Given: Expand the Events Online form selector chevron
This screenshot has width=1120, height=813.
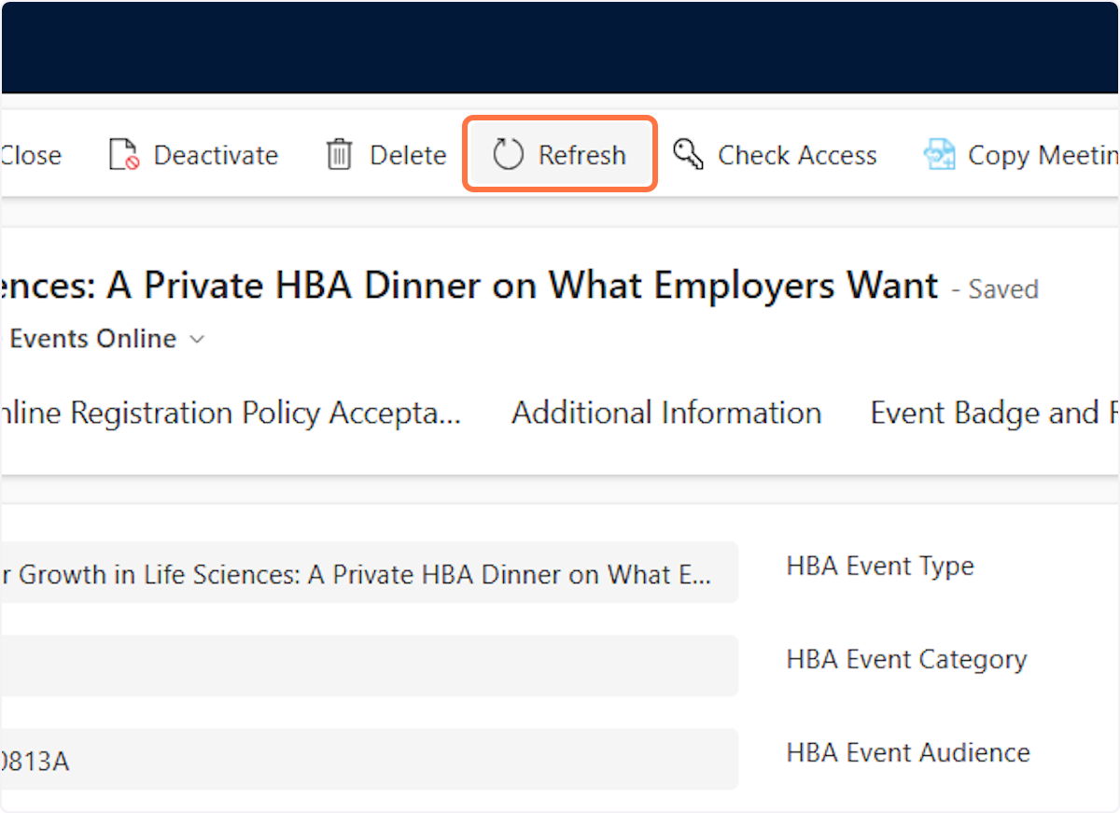Looking at the screenshot, I should (197, 340).
